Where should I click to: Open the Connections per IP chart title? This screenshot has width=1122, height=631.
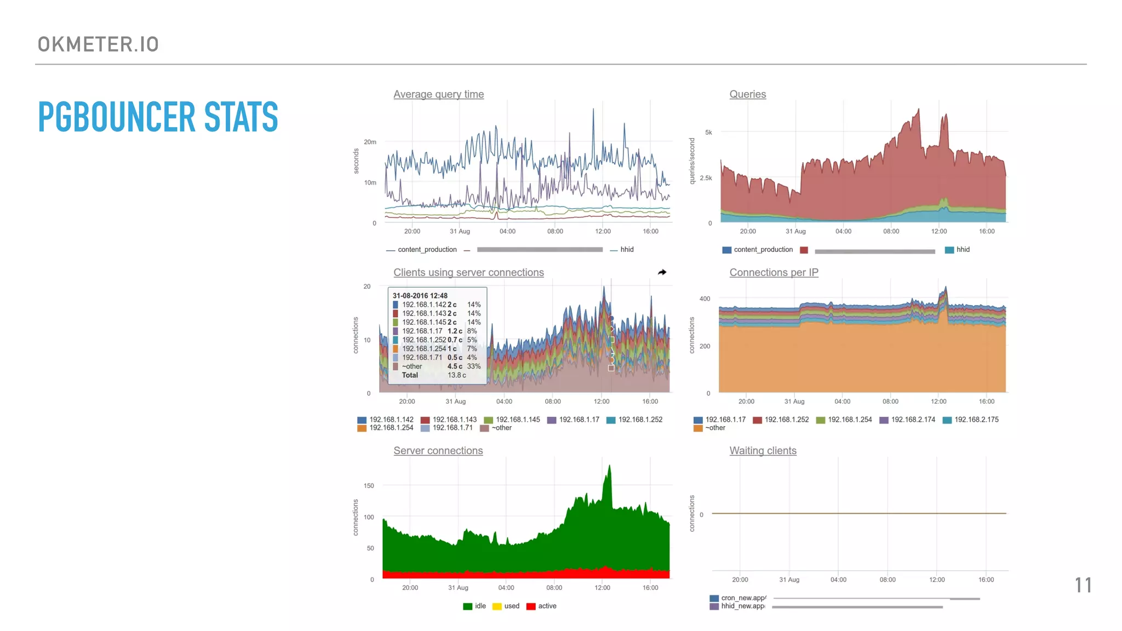point(774,272)
